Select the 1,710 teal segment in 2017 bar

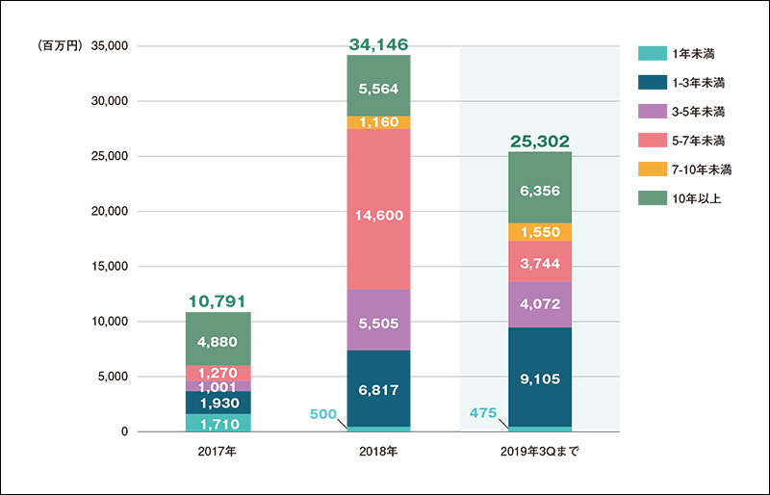pos(218,422)
